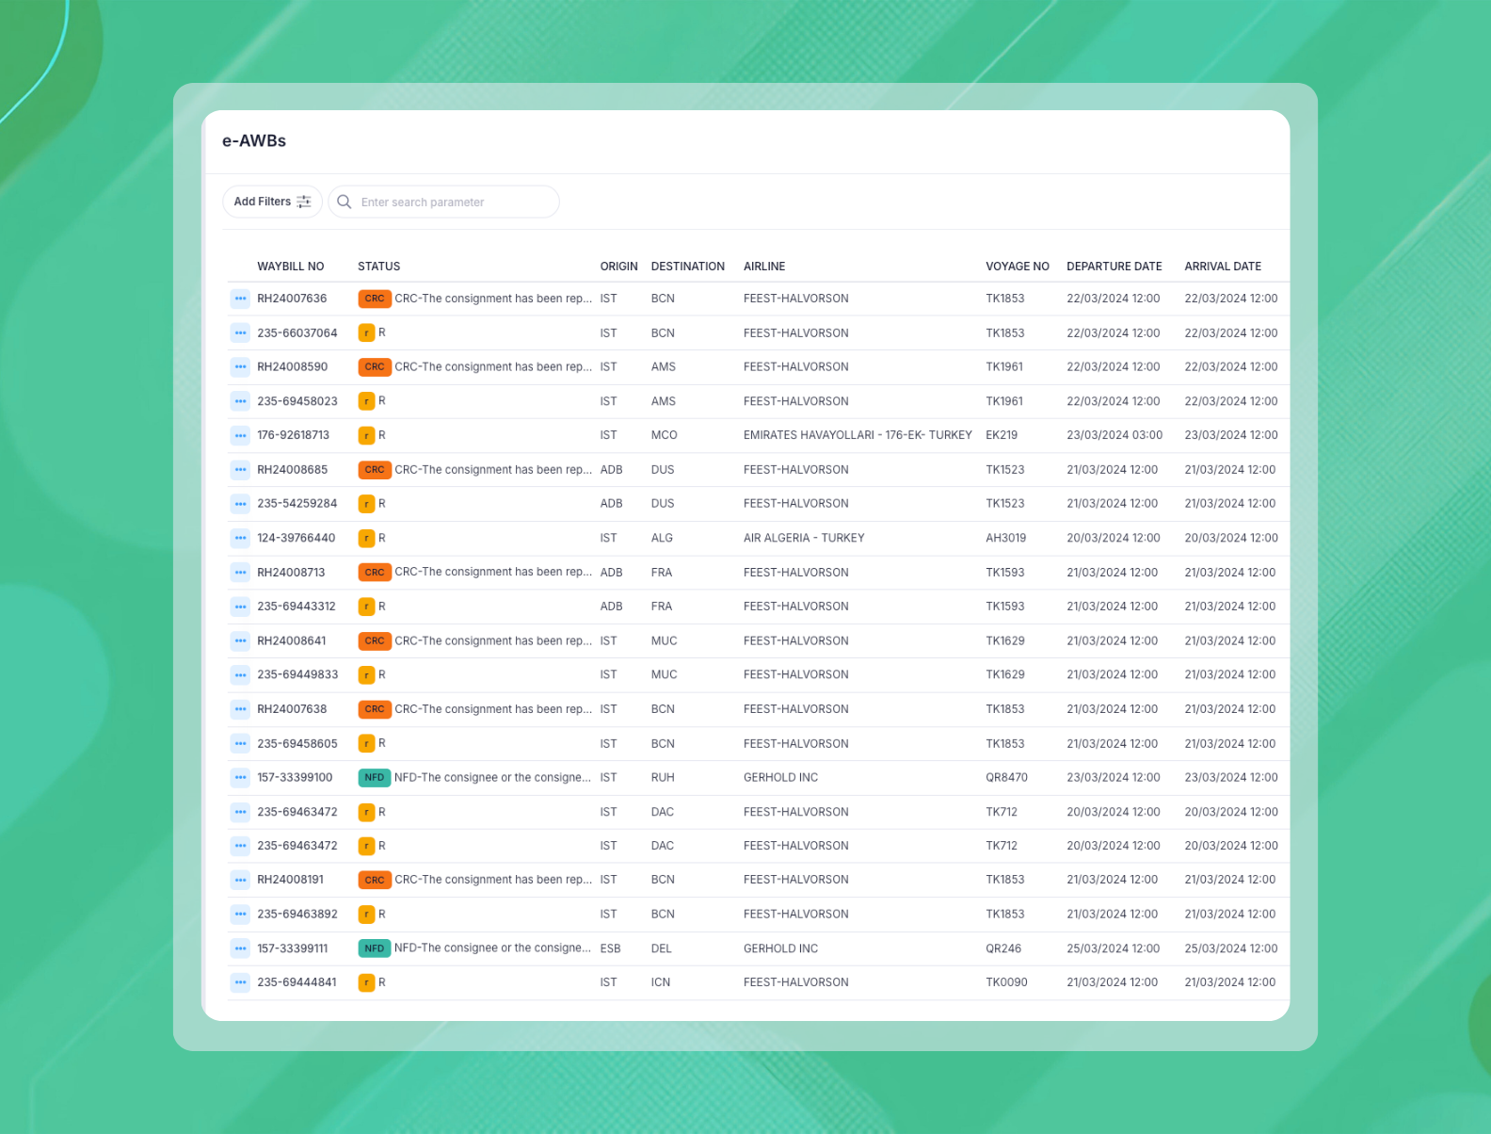Sort by STATUS column header
Viewport: 1491px width, 1134px height.
click(379, 267)
